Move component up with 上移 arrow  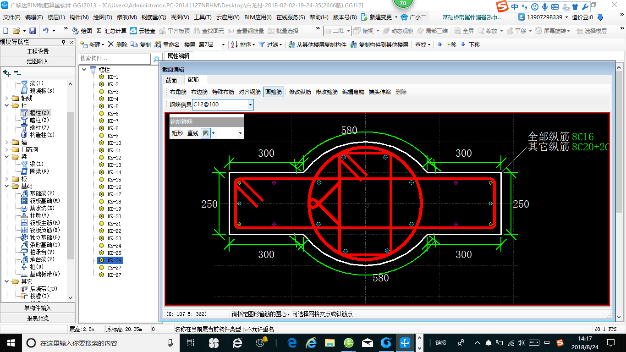coord(447,44)
